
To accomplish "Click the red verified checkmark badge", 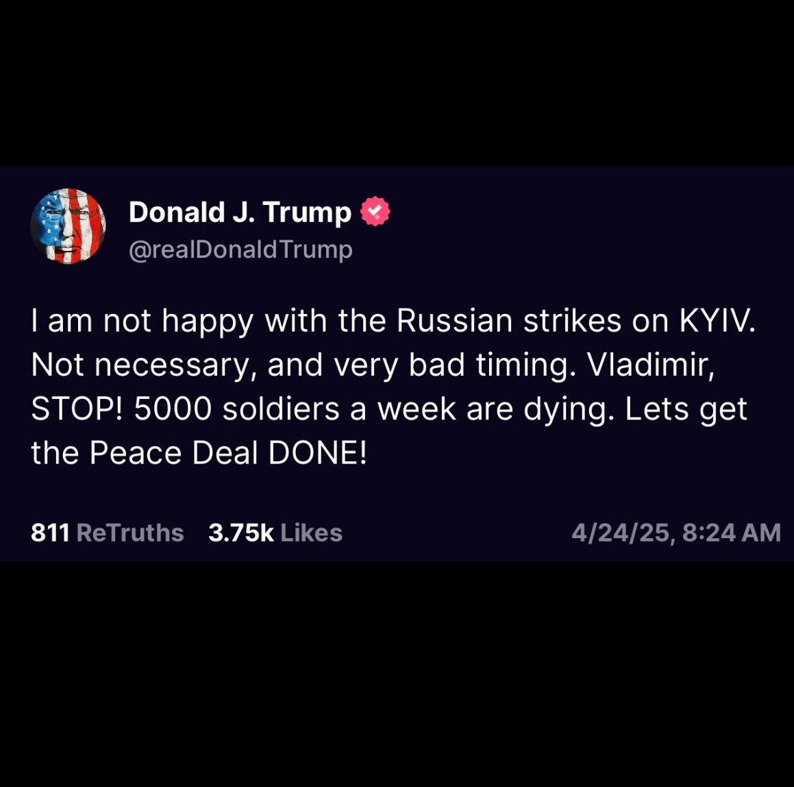I will [375, 211].
